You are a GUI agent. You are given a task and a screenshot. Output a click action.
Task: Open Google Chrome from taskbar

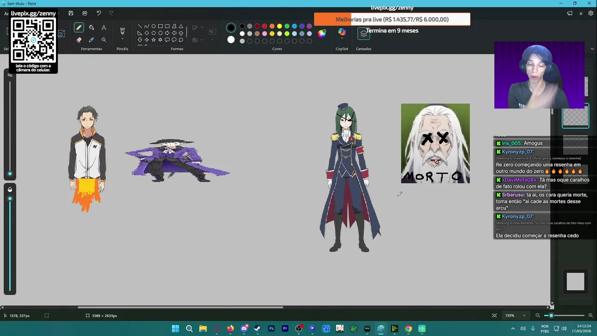point(408,329)
